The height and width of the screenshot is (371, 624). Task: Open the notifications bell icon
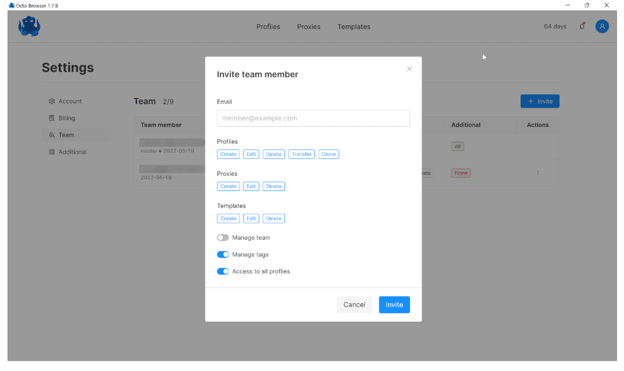[x=582, y=27]
